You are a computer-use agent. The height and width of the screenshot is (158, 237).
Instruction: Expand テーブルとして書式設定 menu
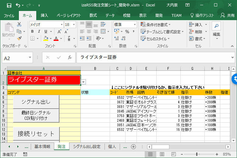[x=162, y=32]
